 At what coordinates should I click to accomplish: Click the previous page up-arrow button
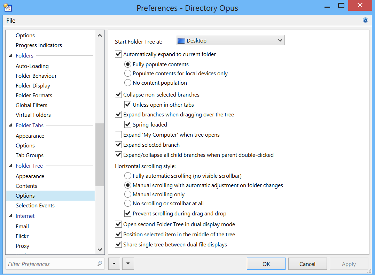point(114,263)
